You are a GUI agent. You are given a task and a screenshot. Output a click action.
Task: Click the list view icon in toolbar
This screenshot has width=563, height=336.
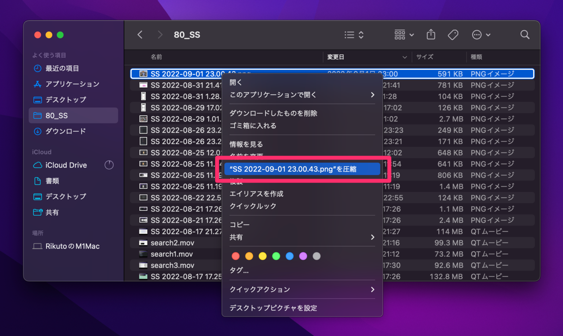point(349,34)
